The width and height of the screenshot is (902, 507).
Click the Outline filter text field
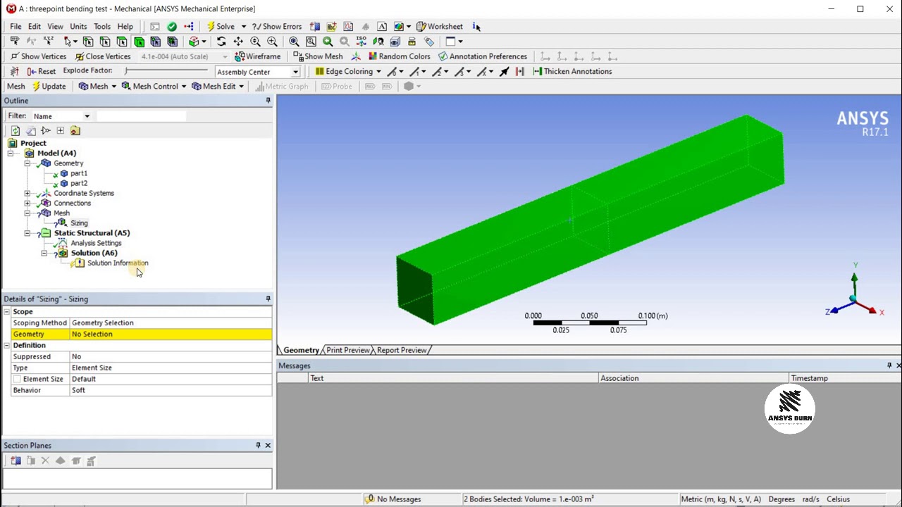point(141,116)
